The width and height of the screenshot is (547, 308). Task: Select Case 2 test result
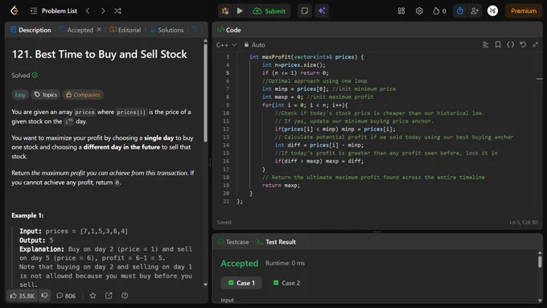286,283
